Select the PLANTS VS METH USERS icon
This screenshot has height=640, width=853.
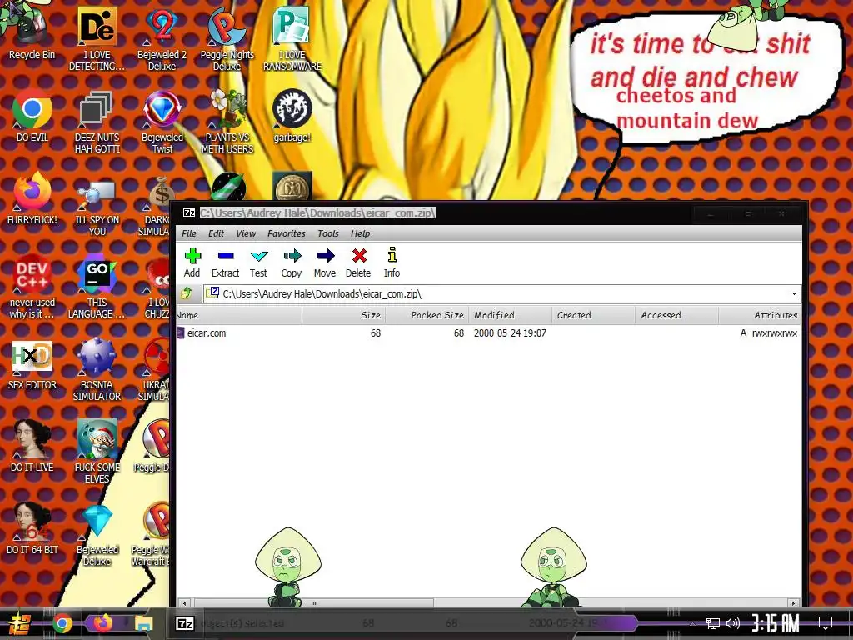(x=227, y=122)
